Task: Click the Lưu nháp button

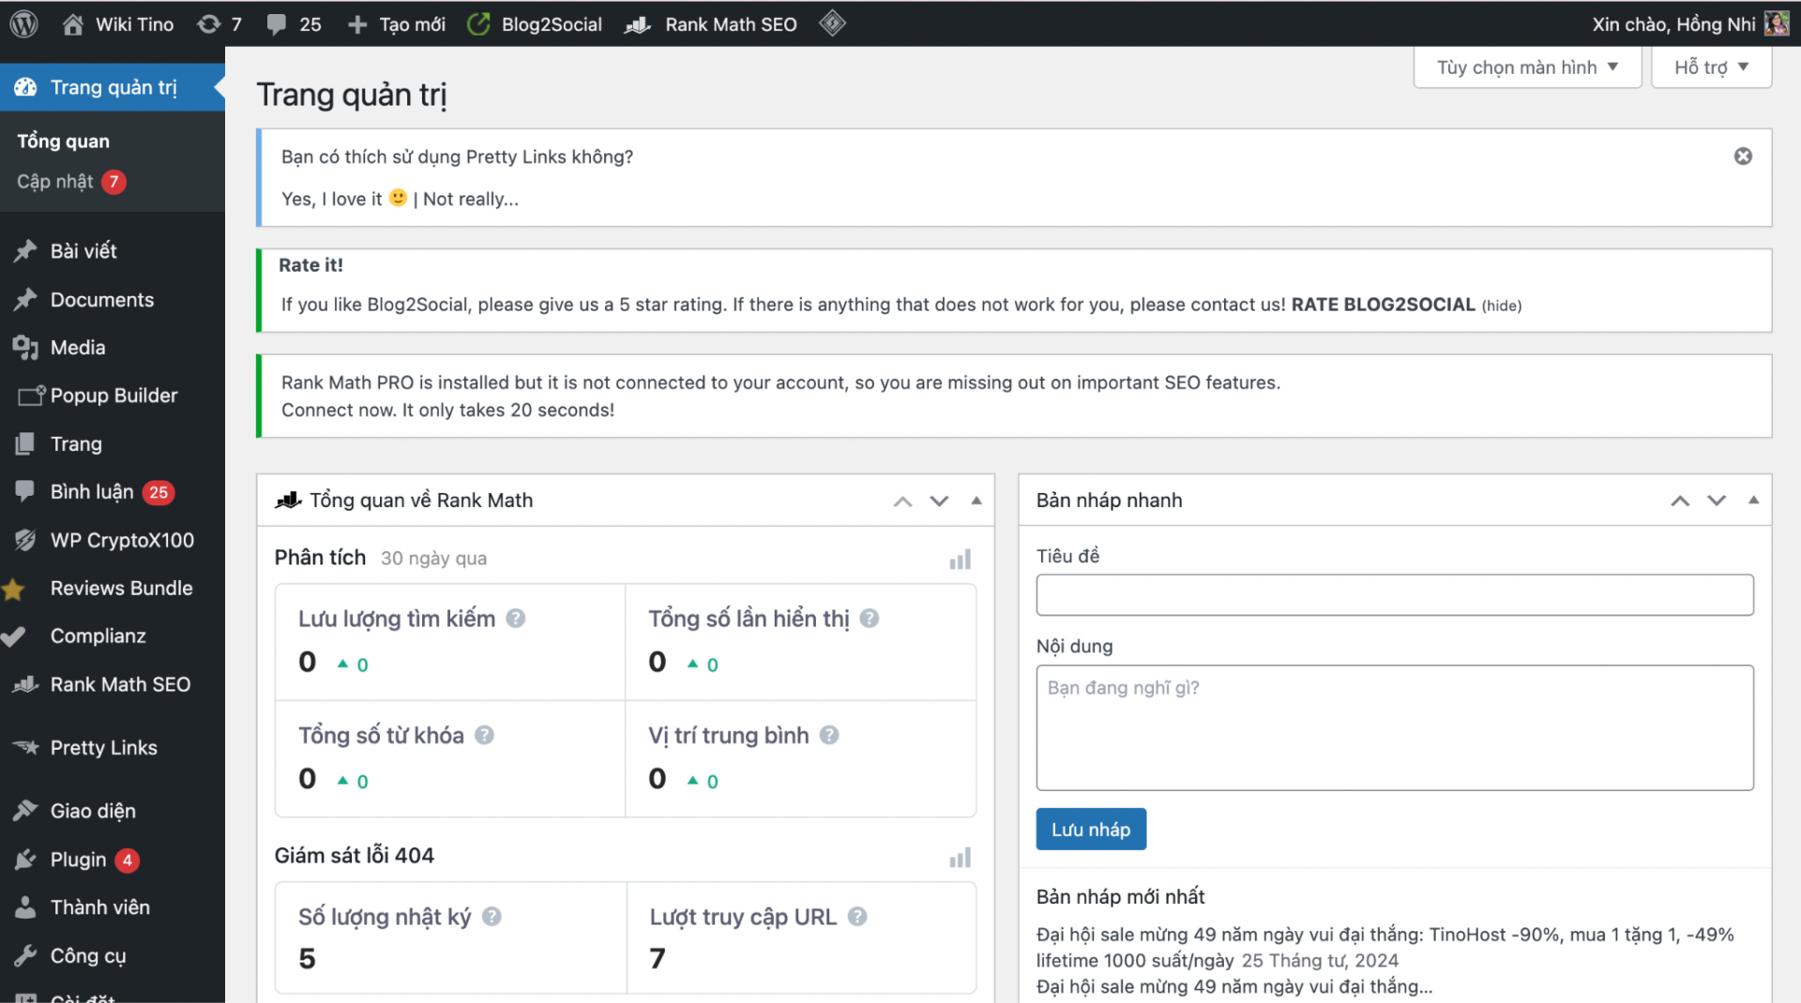Action: 1091,830
